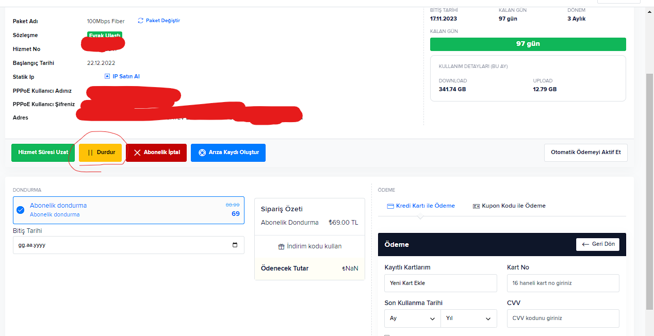Image resolution: width=654 pixels, height=336 pixels.
Task: Open the Kayıtlı Kartlarım card selector
Action: tap(440, 283)
